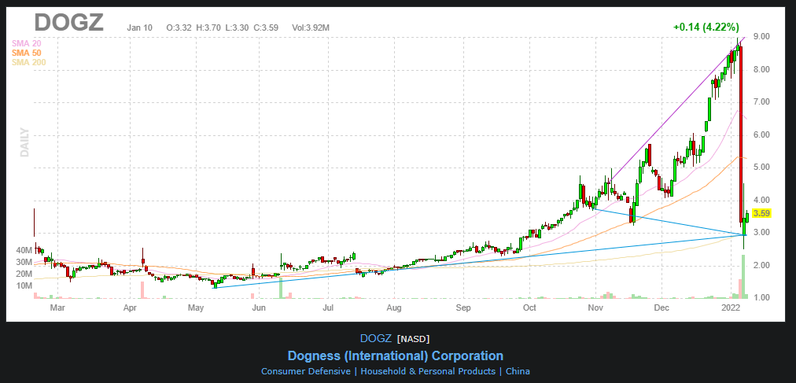This screenshot has width=796, height=383.
Task: Click the 9.00 price axis label
Action: 761,36
